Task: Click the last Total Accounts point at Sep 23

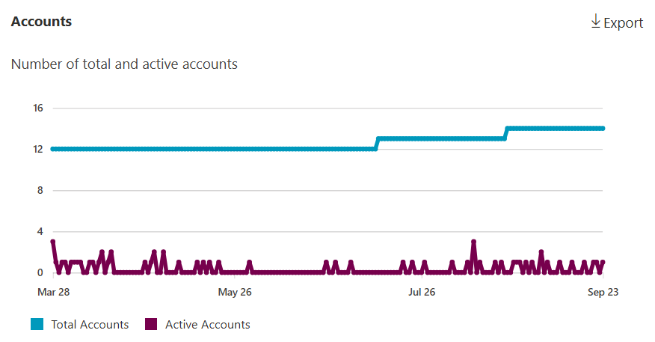Action: pyautogui.click(x=603, y=129)
